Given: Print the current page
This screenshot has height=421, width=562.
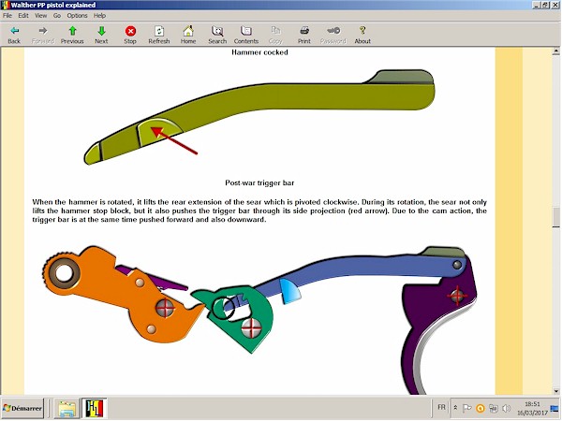Looking at the screenshot, I should (303, 35).
